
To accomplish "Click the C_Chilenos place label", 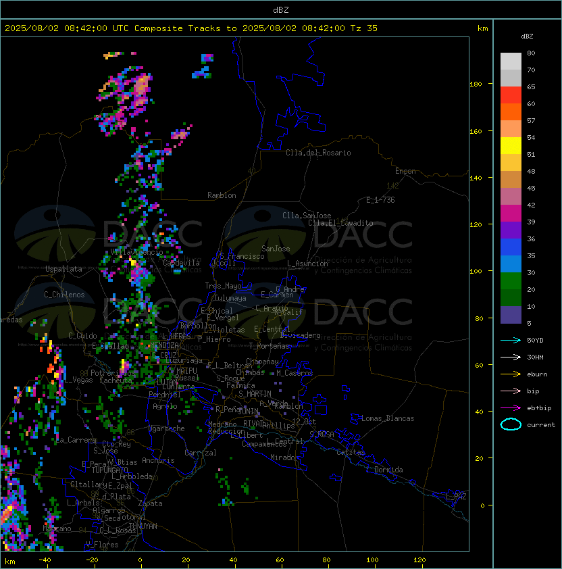I will (64, 295).
